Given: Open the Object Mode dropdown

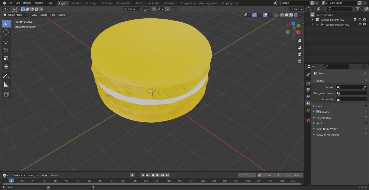Looking at the screenshot, I should click(16, 15).
